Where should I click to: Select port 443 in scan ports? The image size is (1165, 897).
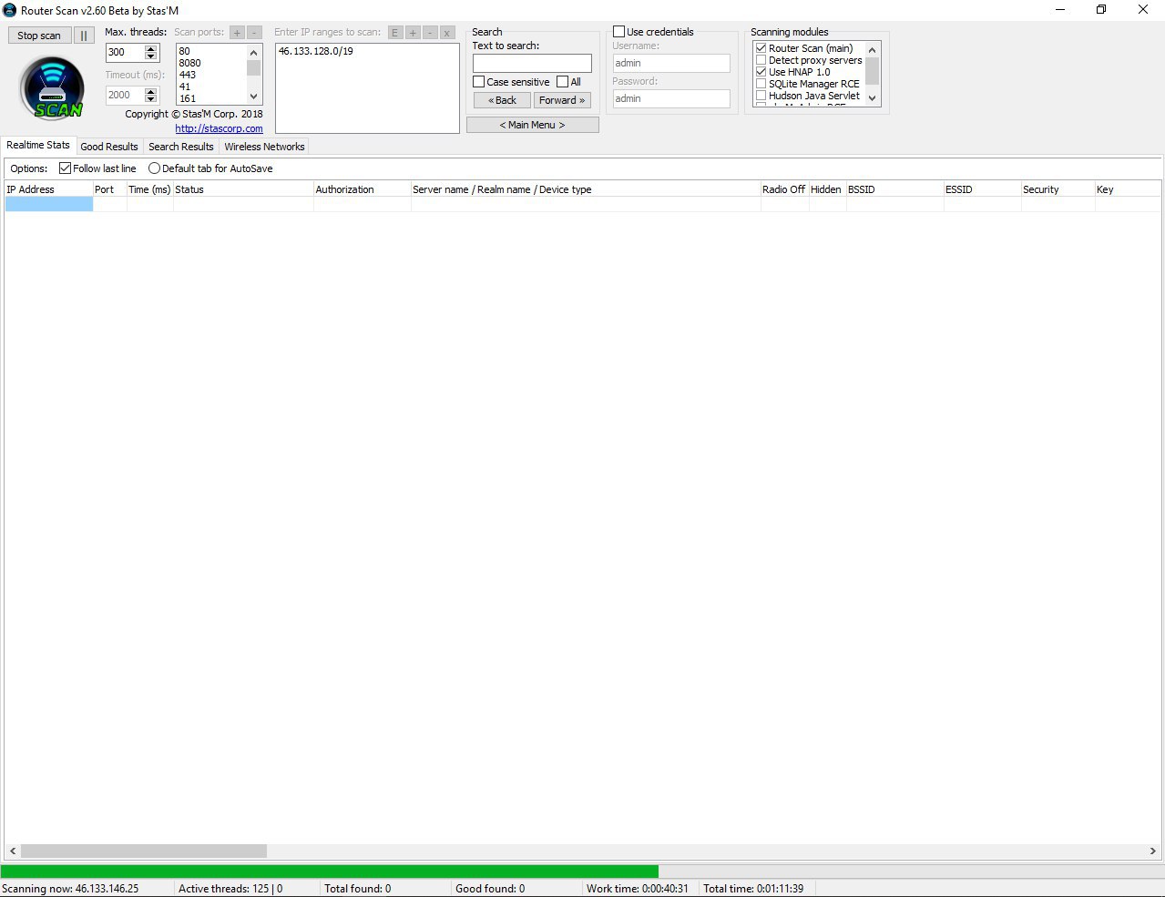pyautogui.click(x=188, y=75)
